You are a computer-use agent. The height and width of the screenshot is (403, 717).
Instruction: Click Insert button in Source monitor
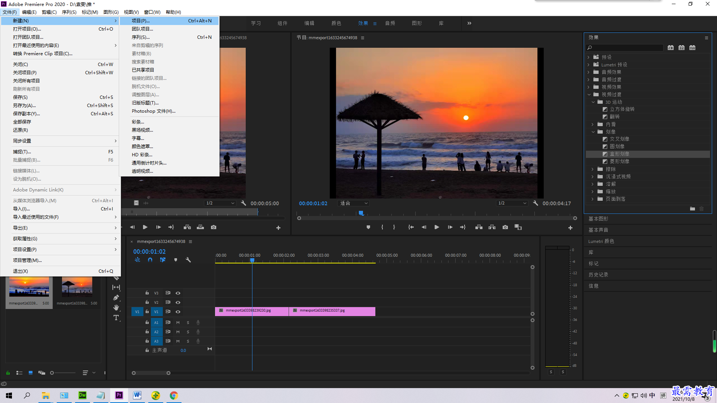(187, 227)
